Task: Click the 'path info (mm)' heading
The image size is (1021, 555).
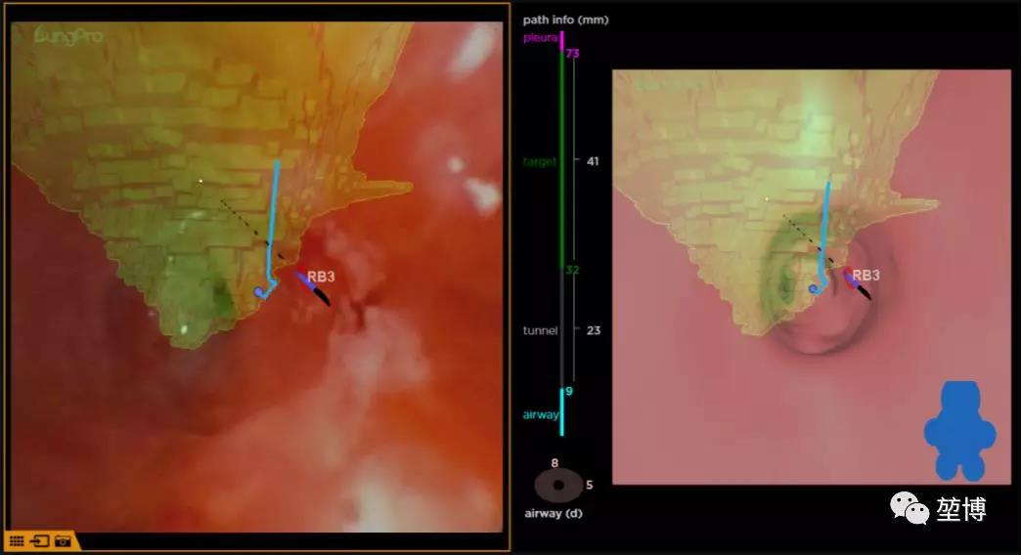Action: [x=565, y=20]
